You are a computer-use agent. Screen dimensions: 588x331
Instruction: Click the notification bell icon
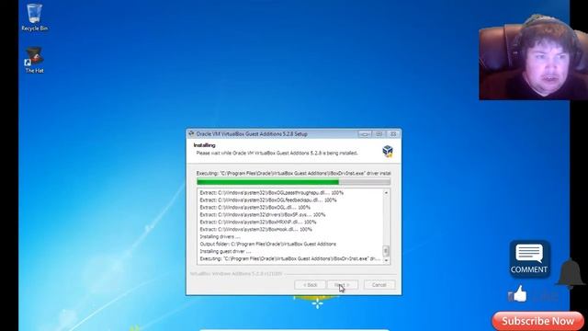tap(570, 273)
